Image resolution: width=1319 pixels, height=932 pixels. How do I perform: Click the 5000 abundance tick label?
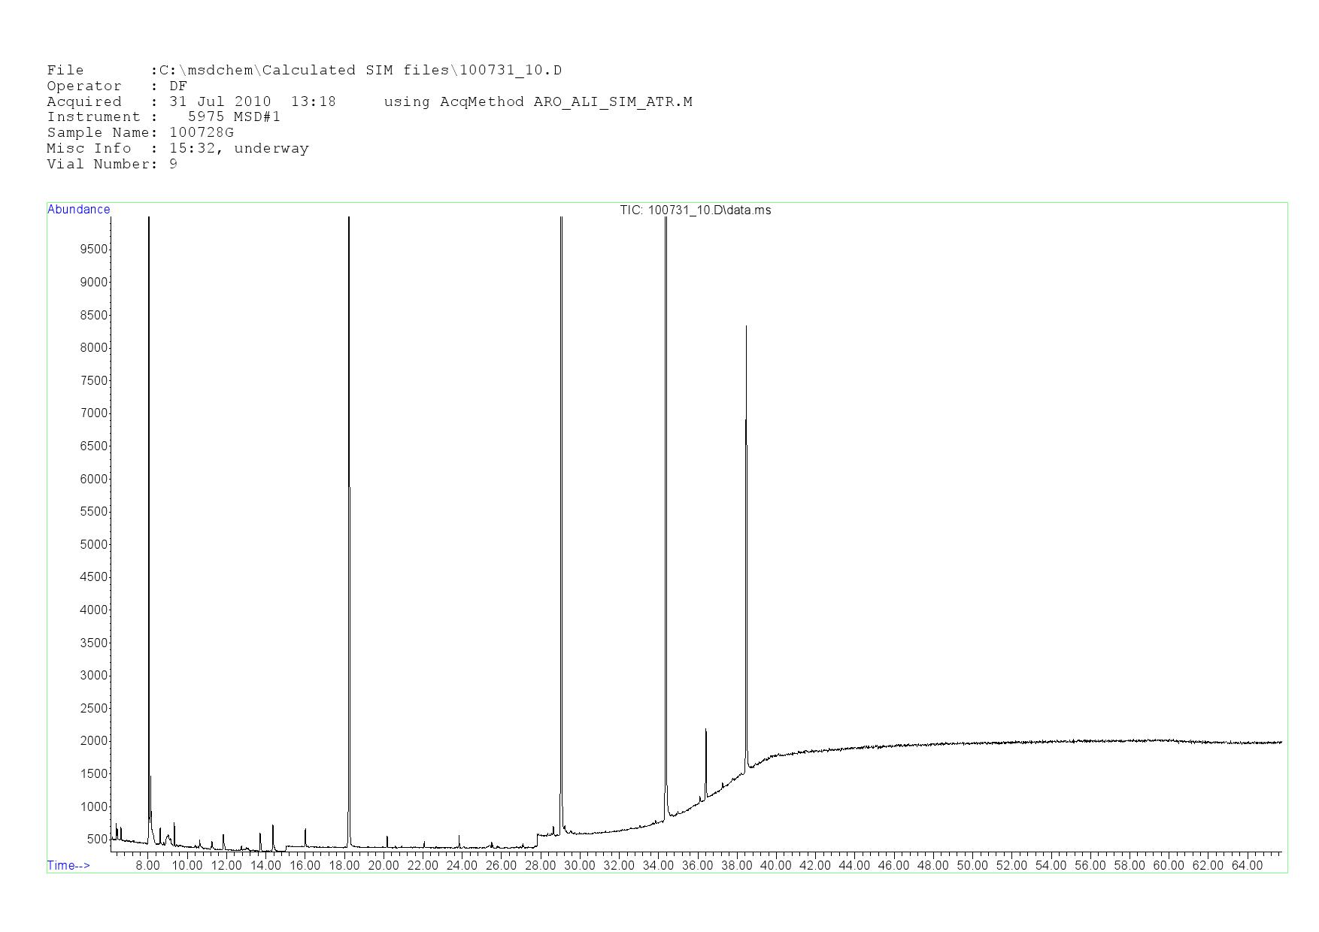pos(94,544)
